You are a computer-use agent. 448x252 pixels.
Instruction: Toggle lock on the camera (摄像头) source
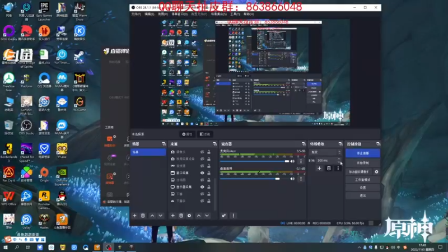pos(209,152)
